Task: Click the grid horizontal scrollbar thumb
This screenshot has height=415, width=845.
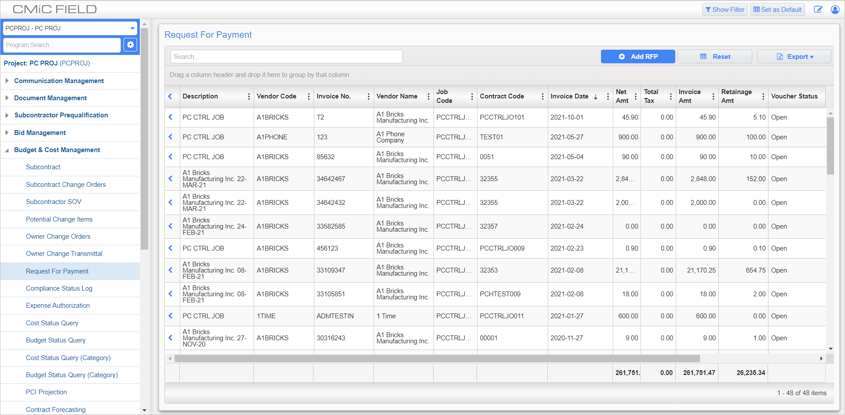Action: 437,359
